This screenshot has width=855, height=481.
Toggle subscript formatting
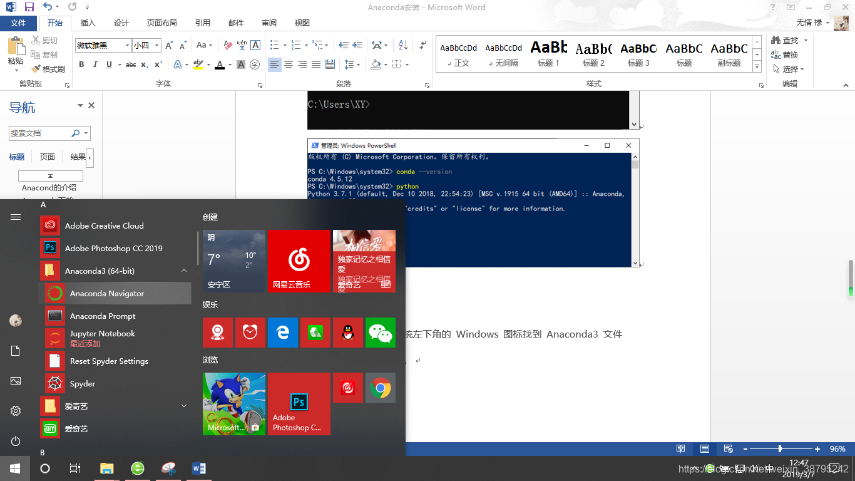[145, 65]
